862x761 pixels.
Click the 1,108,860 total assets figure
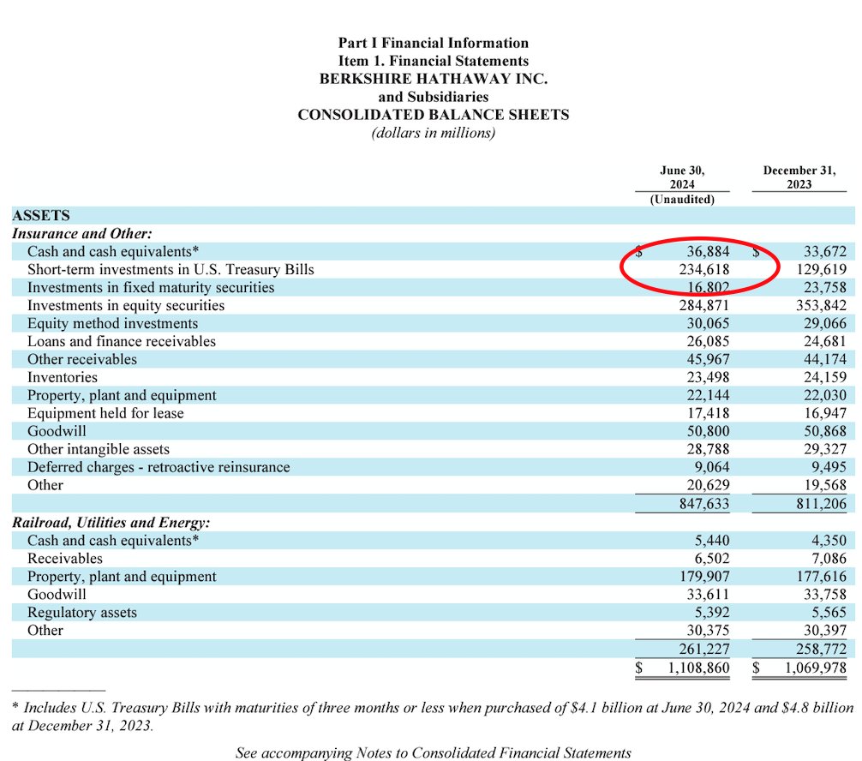pos(698,668)
